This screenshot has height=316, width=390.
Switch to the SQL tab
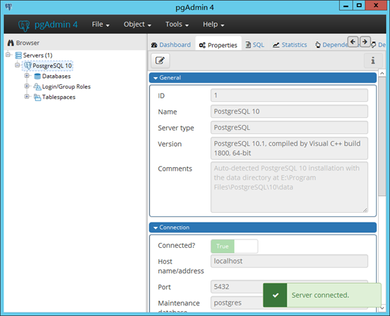[x=255, y=45]
